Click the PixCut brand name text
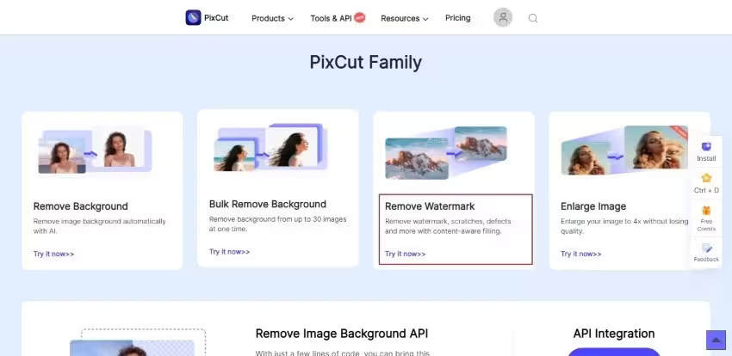 click(216, 18)
